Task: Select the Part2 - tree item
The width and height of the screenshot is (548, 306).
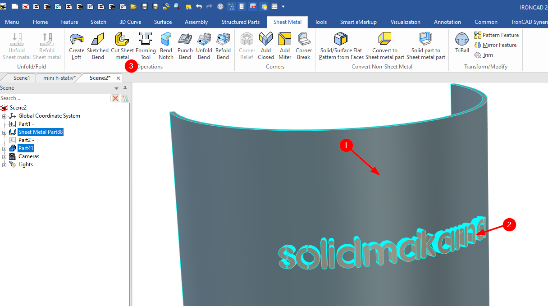Action: (26, 140)
